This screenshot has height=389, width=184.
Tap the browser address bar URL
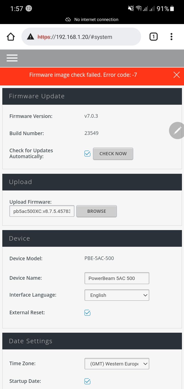[81, 37]
